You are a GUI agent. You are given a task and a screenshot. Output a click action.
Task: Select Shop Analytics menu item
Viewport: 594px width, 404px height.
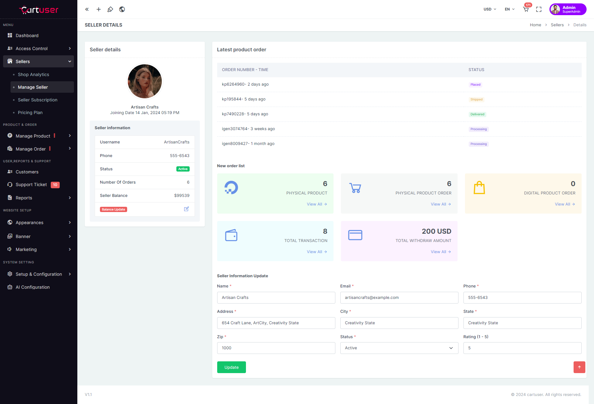point(33,74)
